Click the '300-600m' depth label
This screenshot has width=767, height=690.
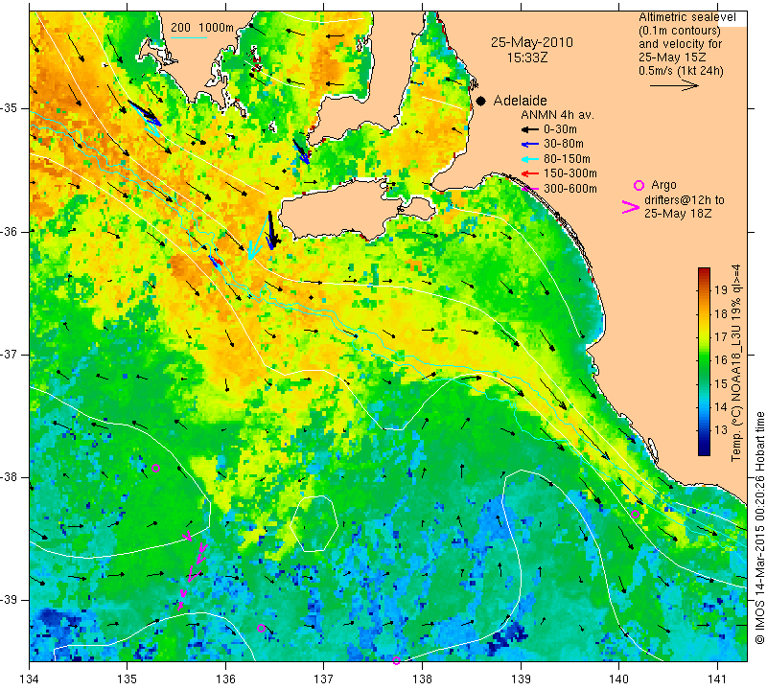pyautogui.click(x=570, y=188)
